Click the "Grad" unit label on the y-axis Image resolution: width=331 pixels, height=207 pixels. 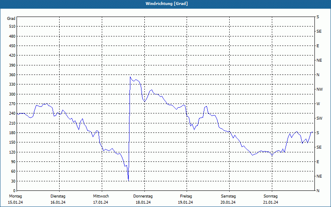[11, 19]
